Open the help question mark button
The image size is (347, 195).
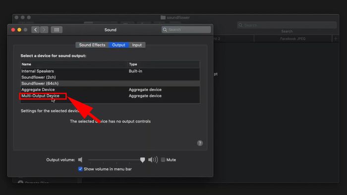200,143
